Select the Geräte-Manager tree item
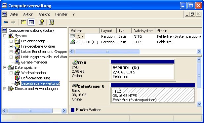Viewport: 204px width, 123px height. coord(34,62)
